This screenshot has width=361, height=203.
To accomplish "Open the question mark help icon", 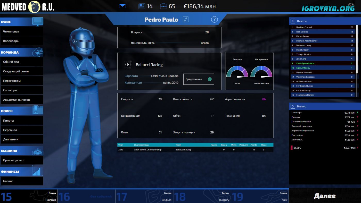I will 214,19.
